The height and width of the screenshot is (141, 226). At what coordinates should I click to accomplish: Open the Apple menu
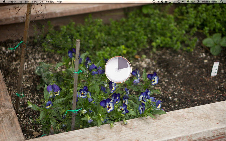coord(4,2)
